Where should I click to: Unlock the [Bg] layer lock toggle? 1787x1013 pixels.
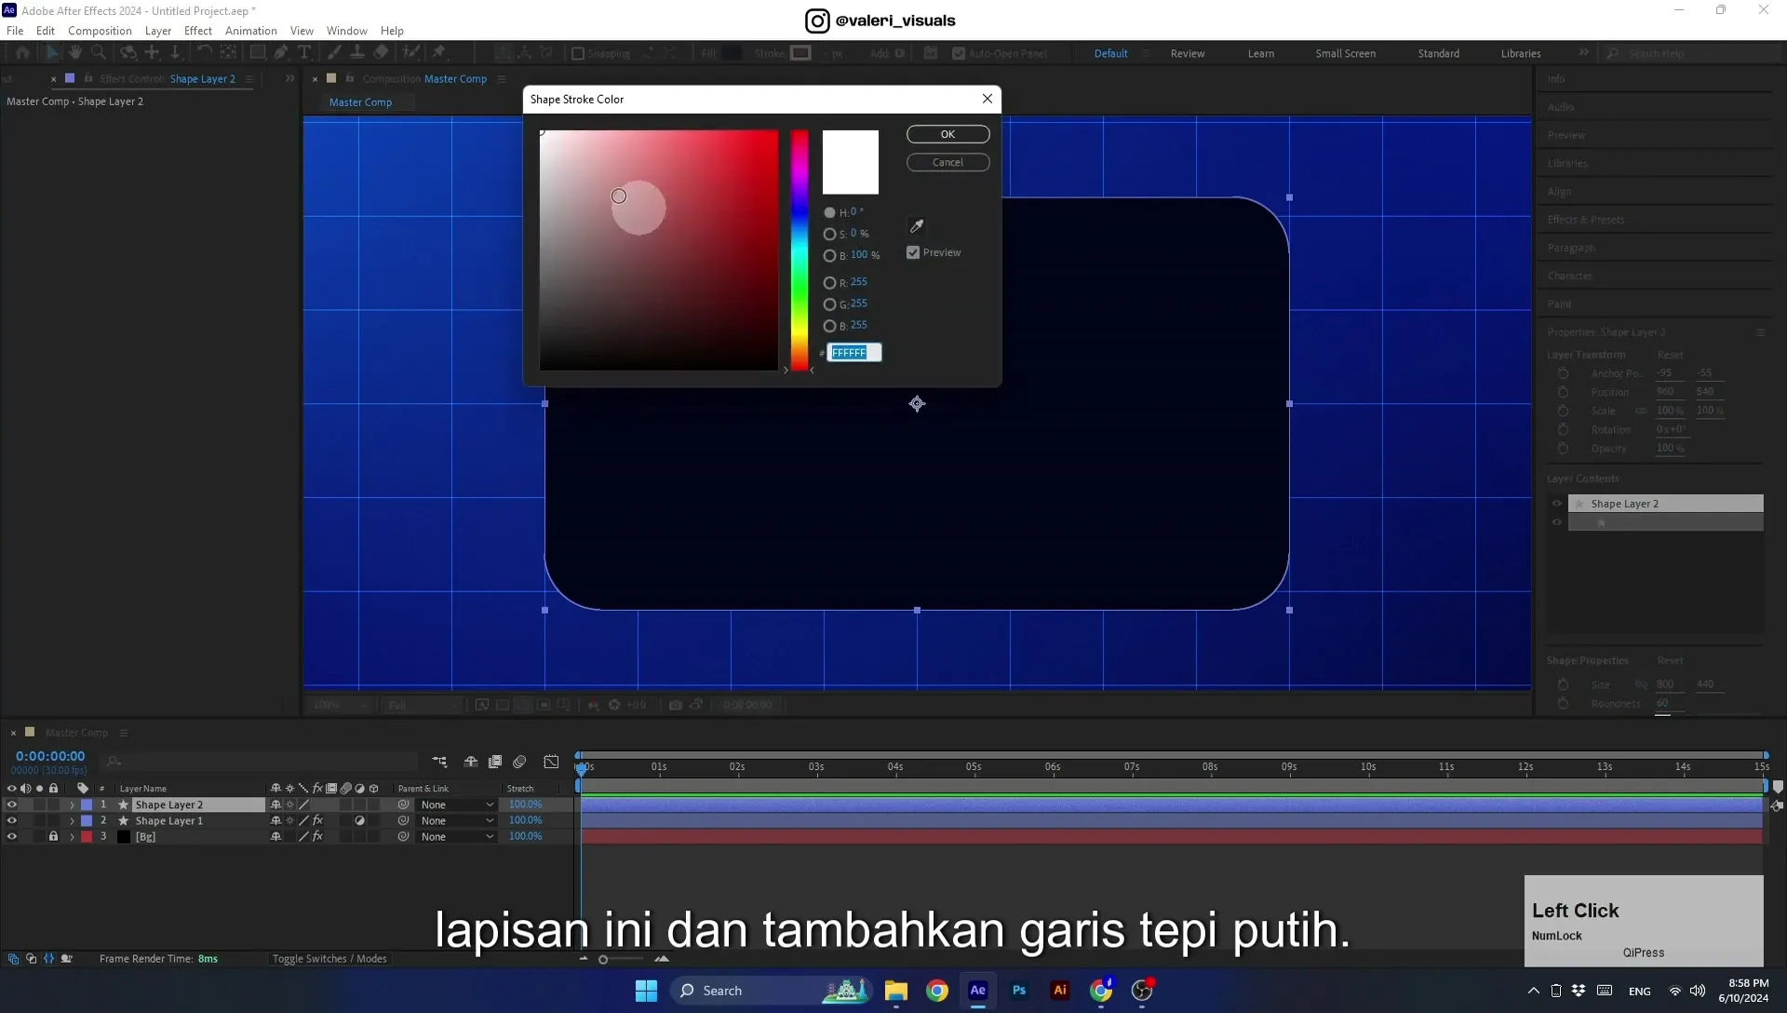[x=53, y=837]
